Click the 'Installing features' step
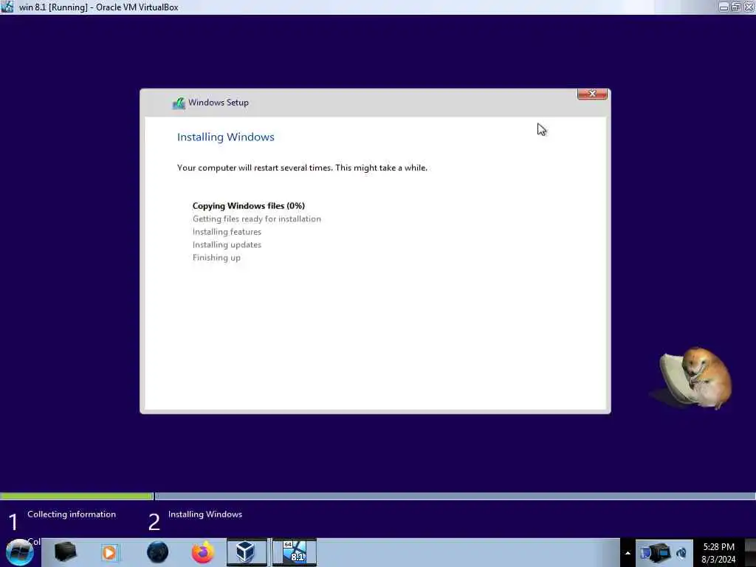 [227, 232]
